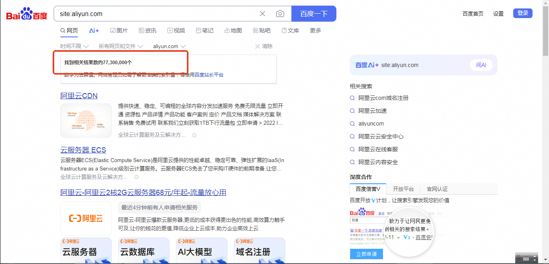The height and width of the screenshot is (264, 549).
Task: Click the 百度AI+ logo in sidebar
Action: click(367, 65)
